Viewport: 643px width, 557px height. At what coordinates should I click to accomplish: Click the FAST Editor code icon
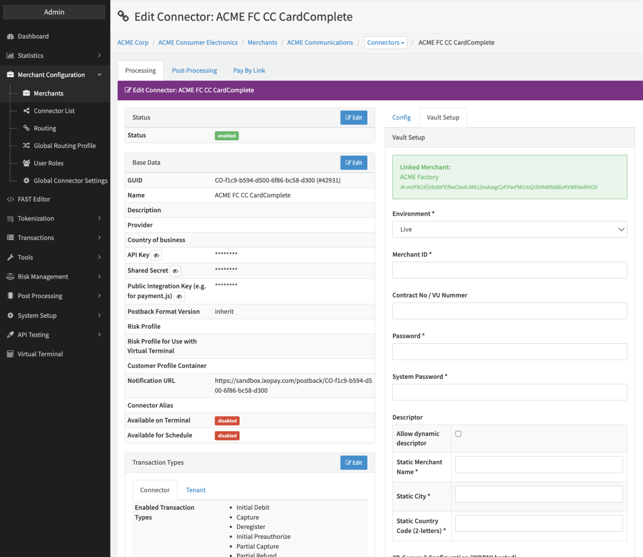pyautogui.click(x=10, y=199)
